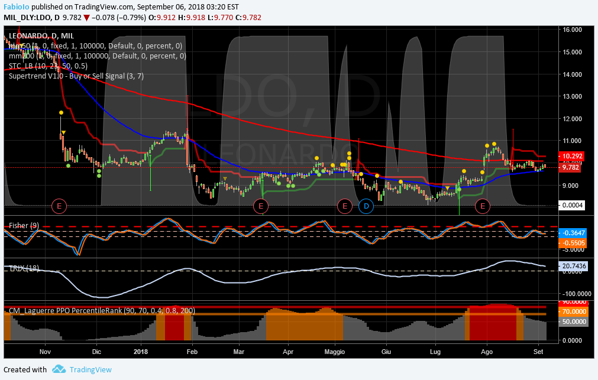This screenshot has width=598, height=380.
Task: Click the 9.782 current price label on axis
Action: pyautogui.click(x=570, y=167)
